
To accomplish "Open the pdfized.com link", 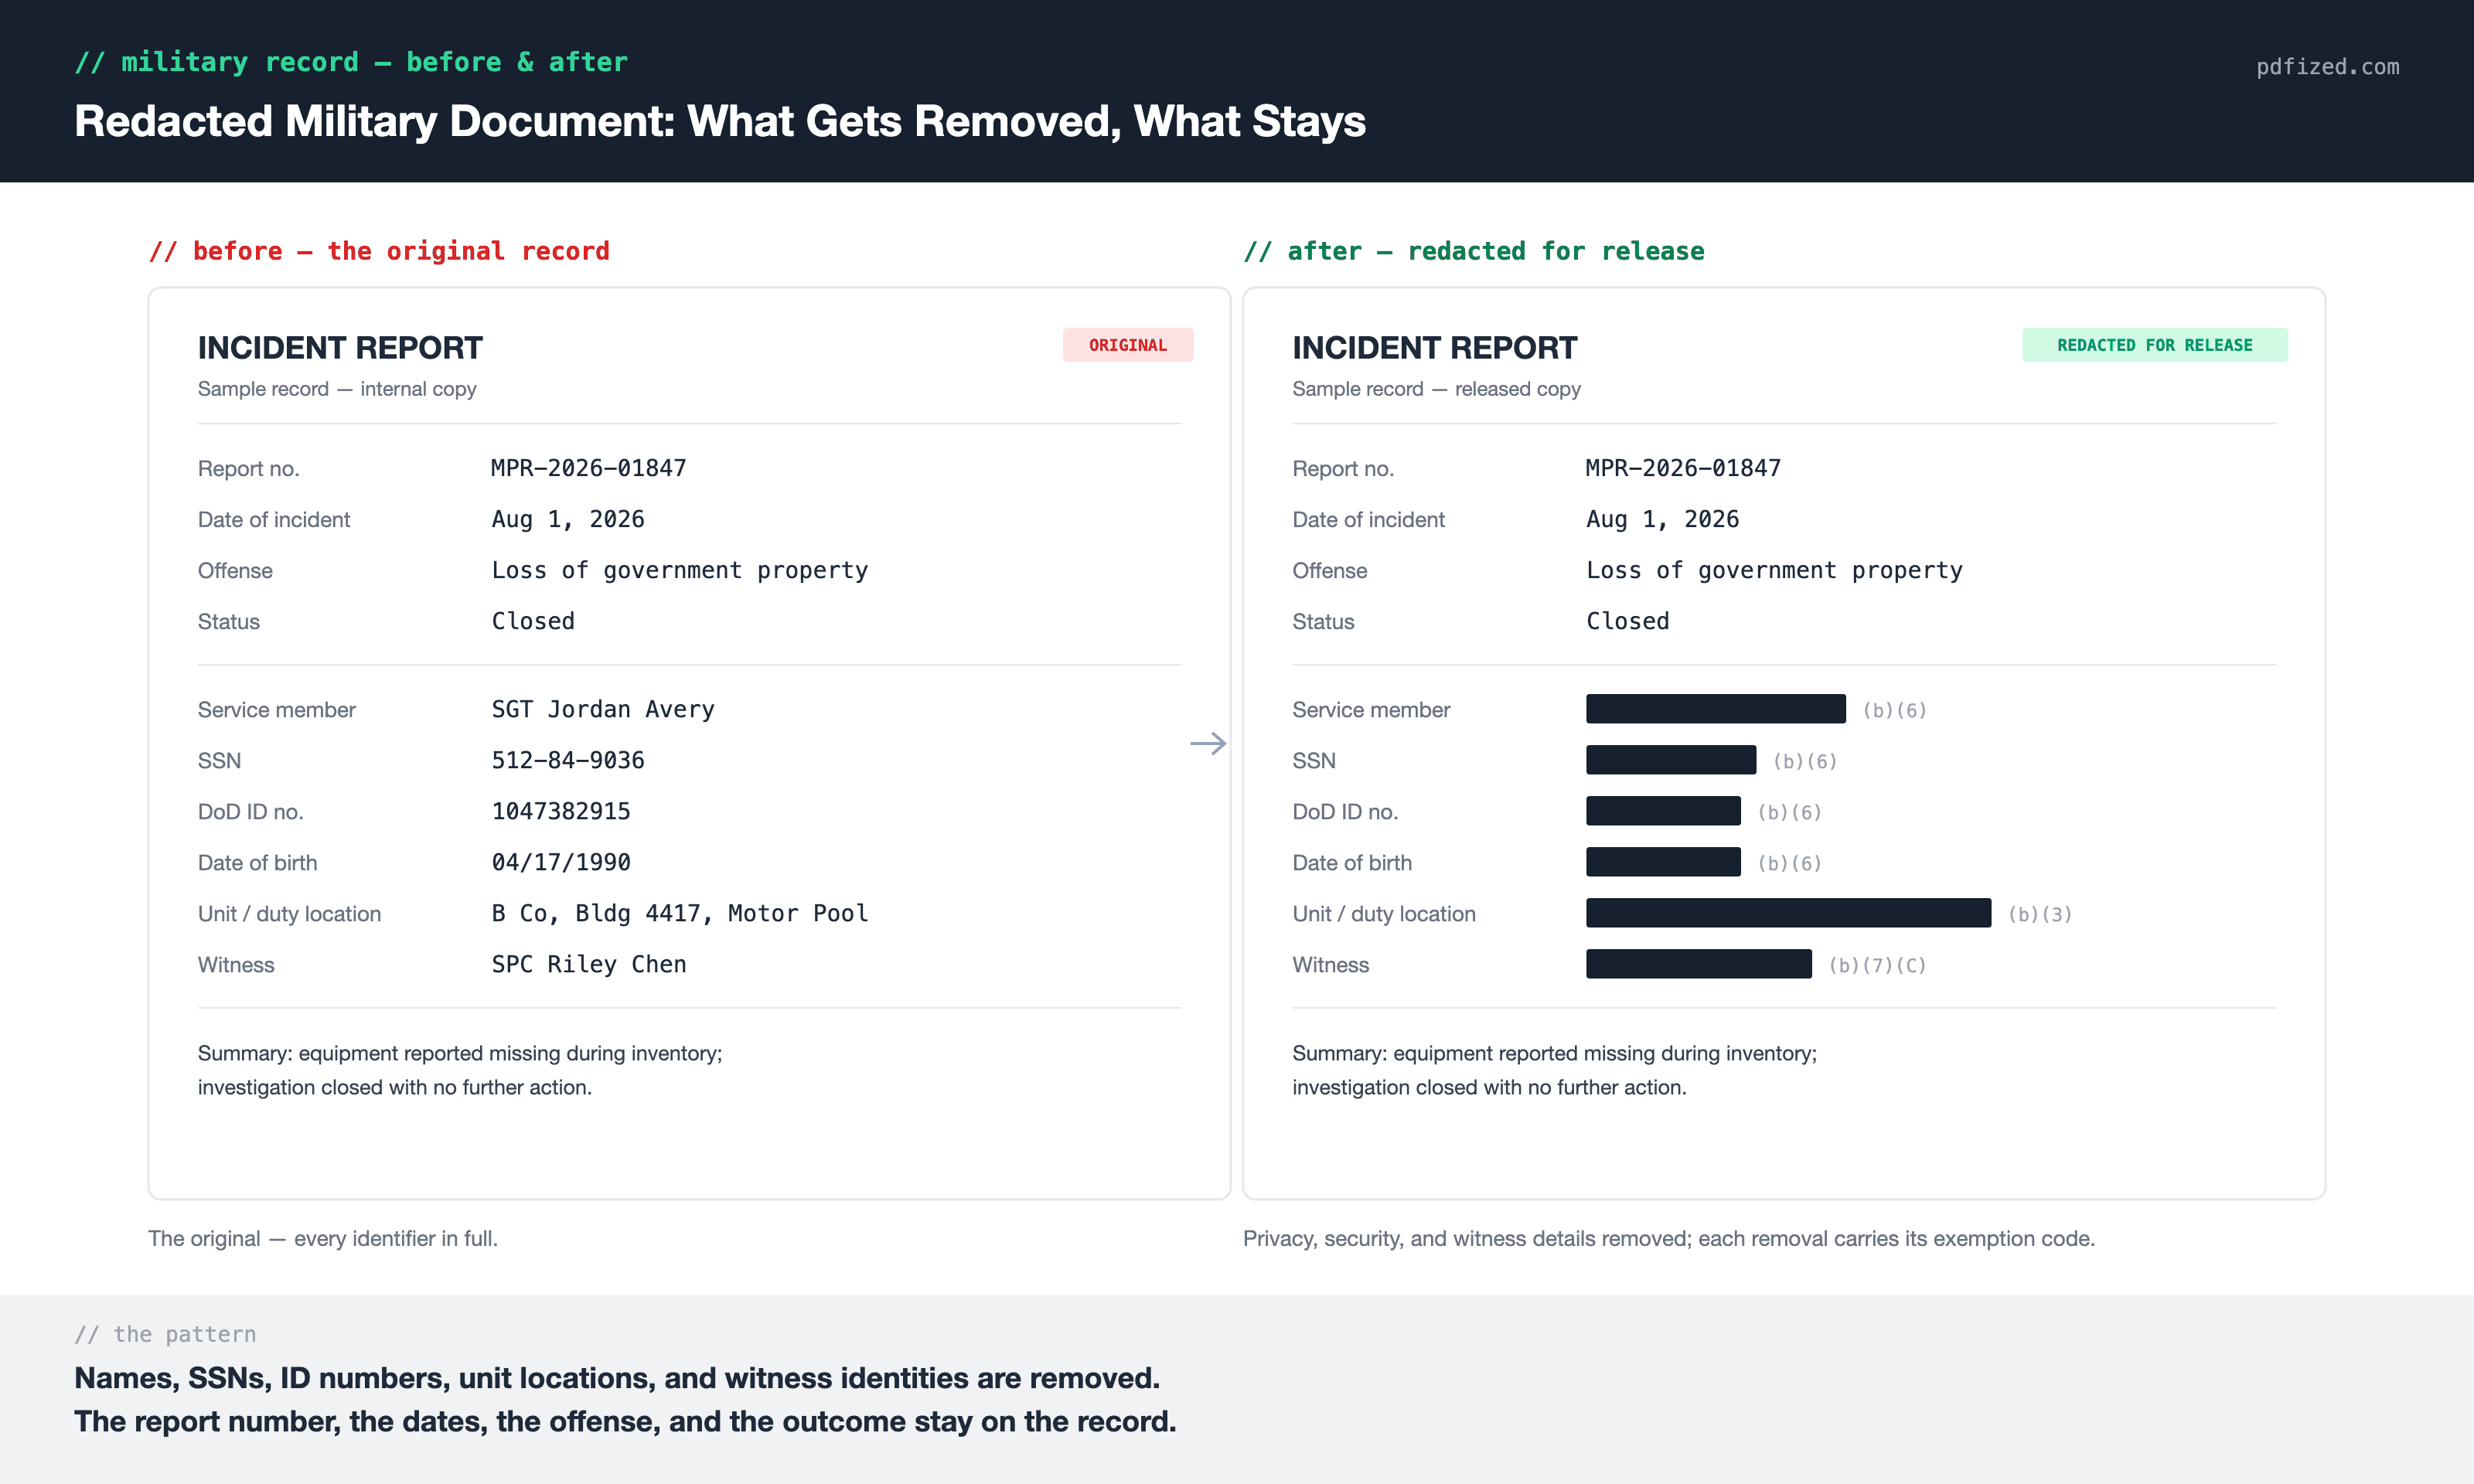I will pos(2327,67).
